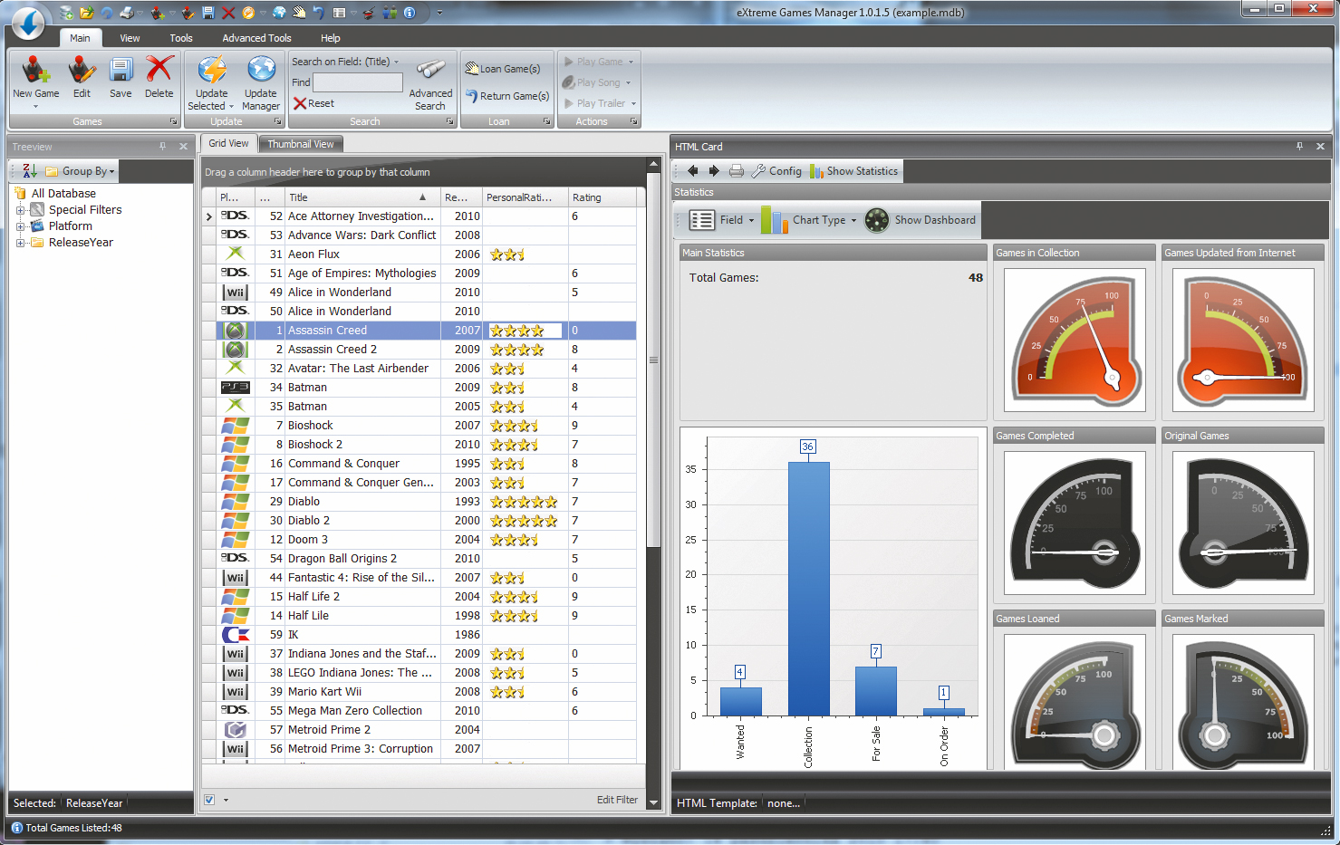Open Advanced Search binoculars icon

(430, 72)
